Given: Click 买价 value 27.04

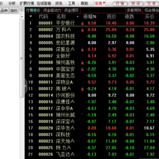Looking at the screenshot, I should pyautogui.click(x=149, y=148).
